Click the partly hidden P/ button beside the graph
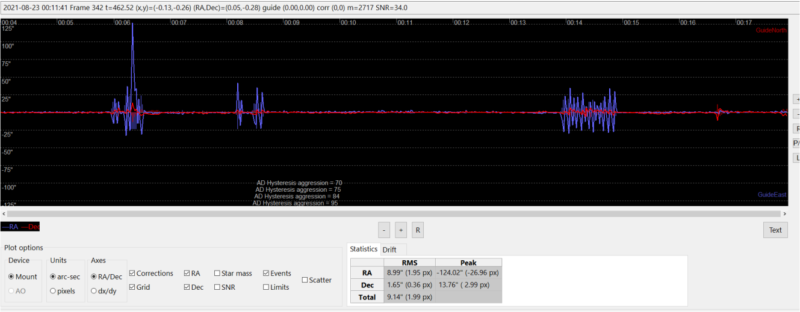This screenshot has height=312, width=800. tap(796, 143)
